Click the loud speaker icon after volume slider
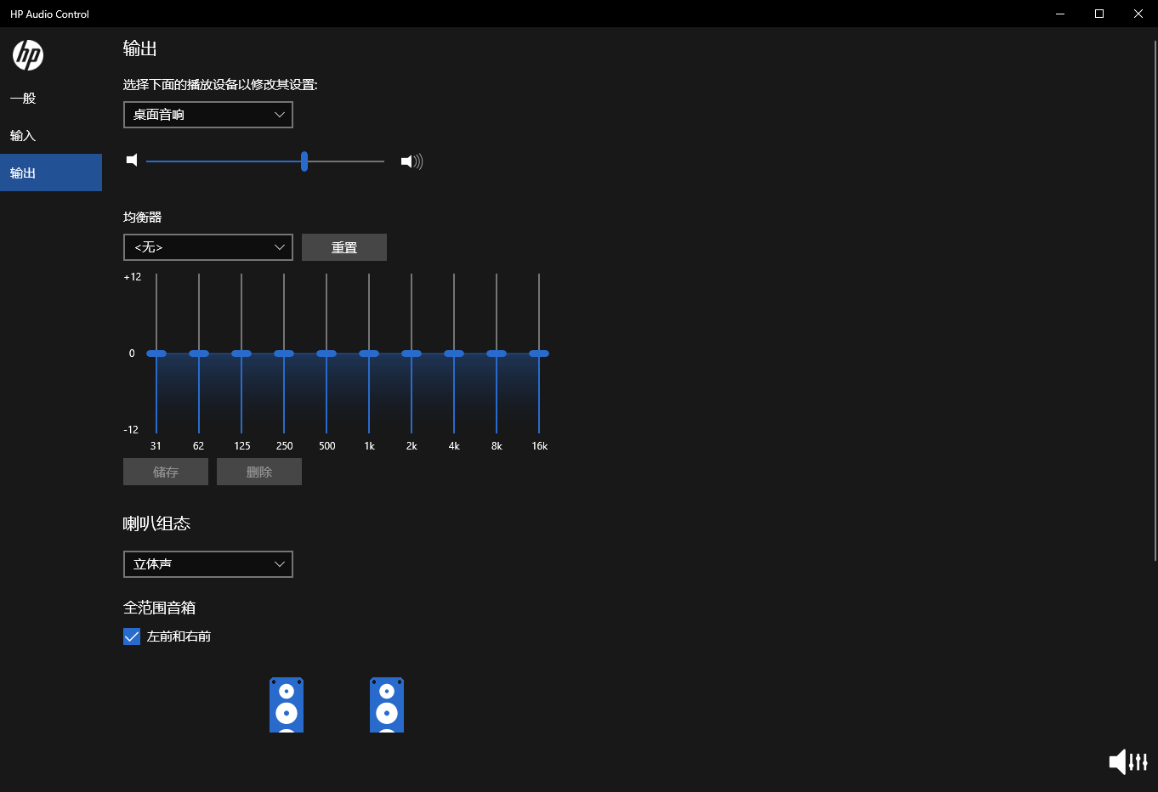Viewport: 1158px width, 792px height. [411, 161]
